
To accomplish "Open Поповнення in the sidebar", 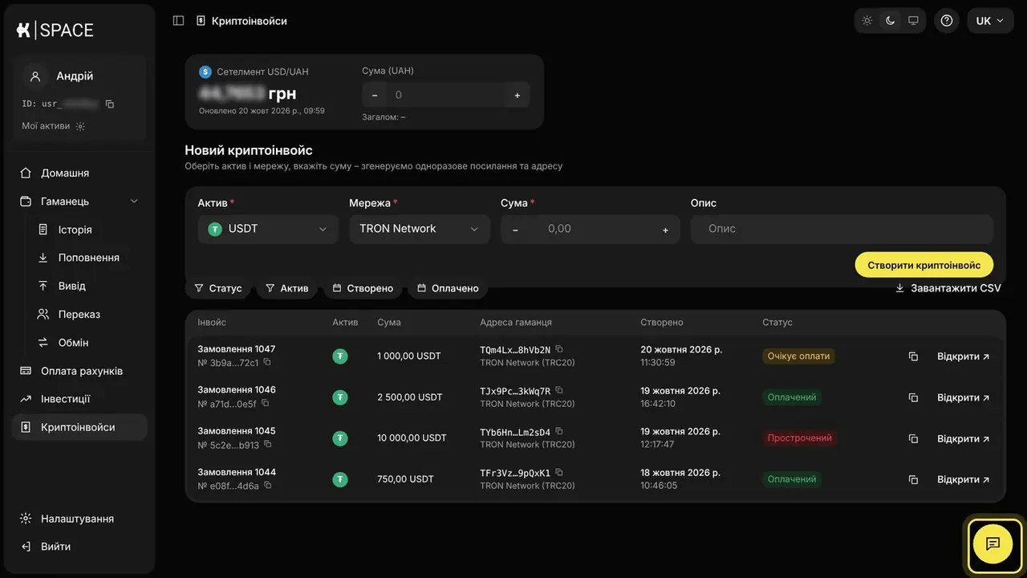I will (x=88, y=258).
